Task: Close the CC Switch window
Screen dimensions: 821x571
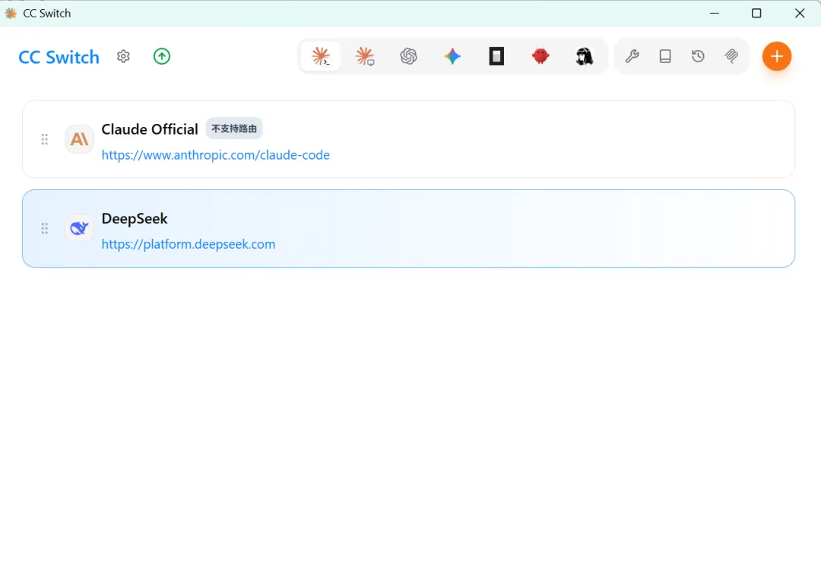Action: pyautogui.click(x=800, y=13)
